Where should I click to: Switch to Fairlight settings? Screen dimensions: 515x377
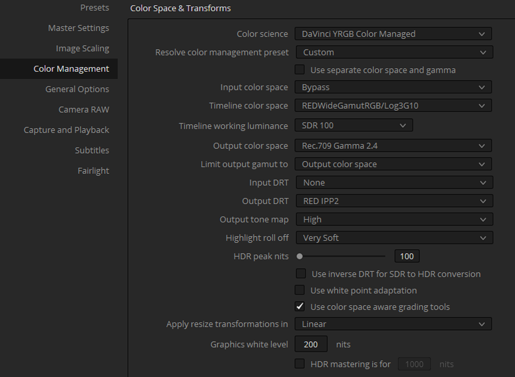click(x=93, y=171)
